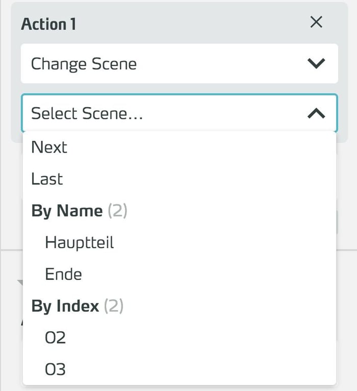Select the Ende scene by name

[x=64, y=274]
